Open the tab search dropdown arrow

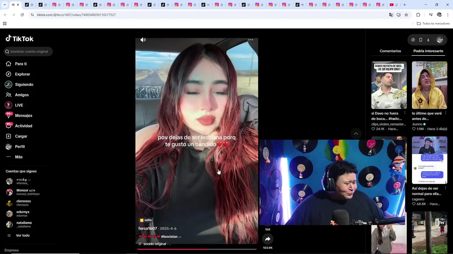tap(5, 5)
